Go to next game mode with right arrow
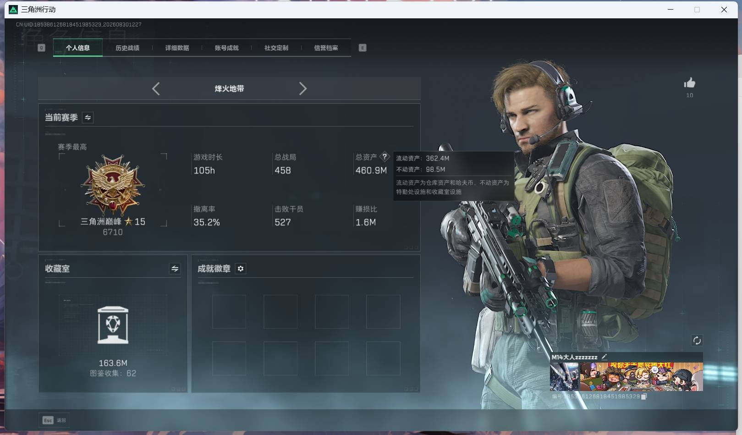The height and width of the screenshot is (435, 742). pyautogui.click(x=302, y=88)
